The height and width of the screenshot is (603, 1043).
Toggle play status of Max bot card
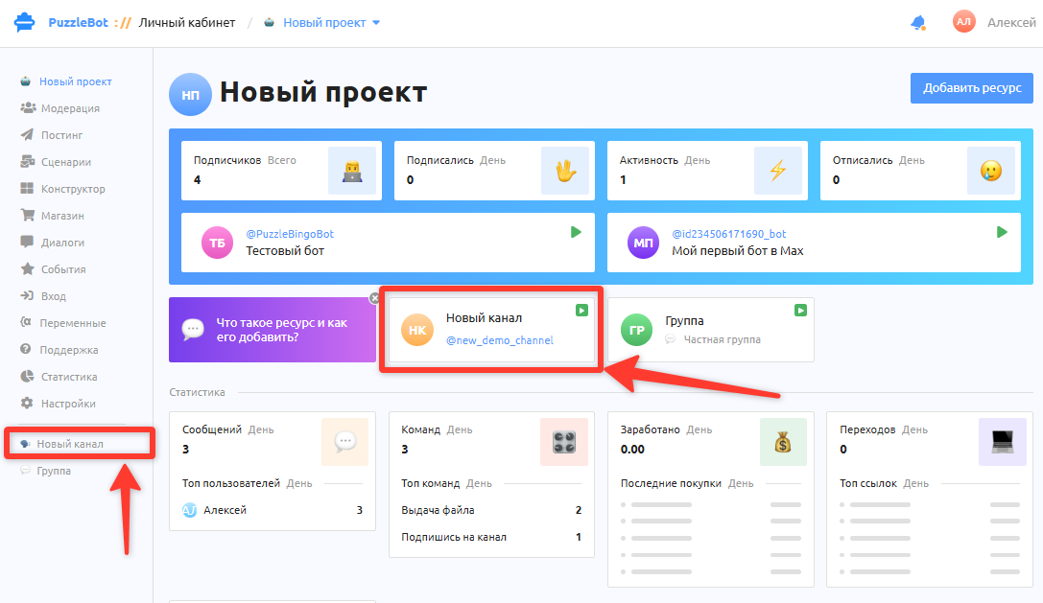pyautogui.click(x=1002, y=232)
